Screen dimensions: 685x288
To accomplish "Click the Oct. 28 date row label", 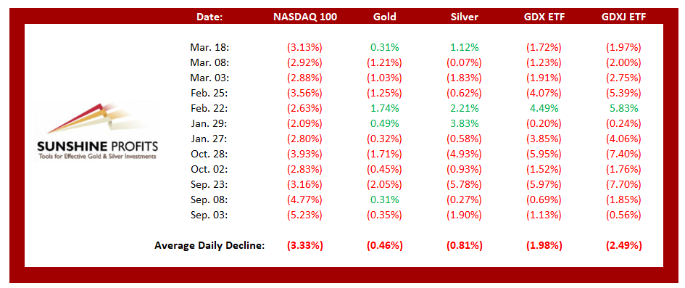I will click(210, 155).
